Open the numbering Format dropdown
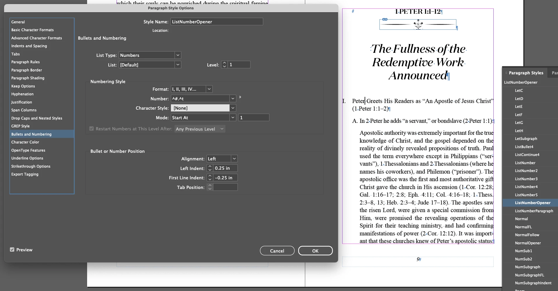The height and width of the screenshot is (291, 558). (x=209, y=89)
